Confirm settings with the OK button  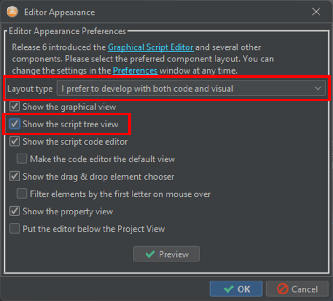(x=236, y=289)
